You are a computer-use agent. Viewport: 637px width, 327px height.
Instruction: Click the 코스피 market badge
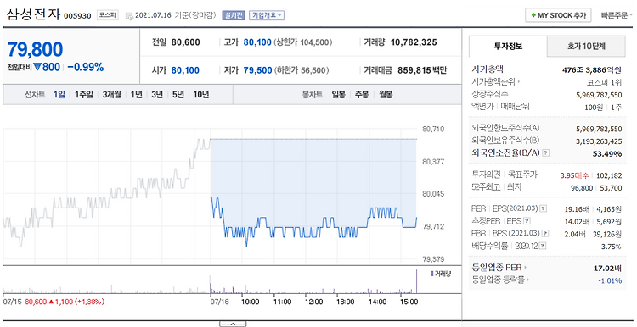(107, 15)
